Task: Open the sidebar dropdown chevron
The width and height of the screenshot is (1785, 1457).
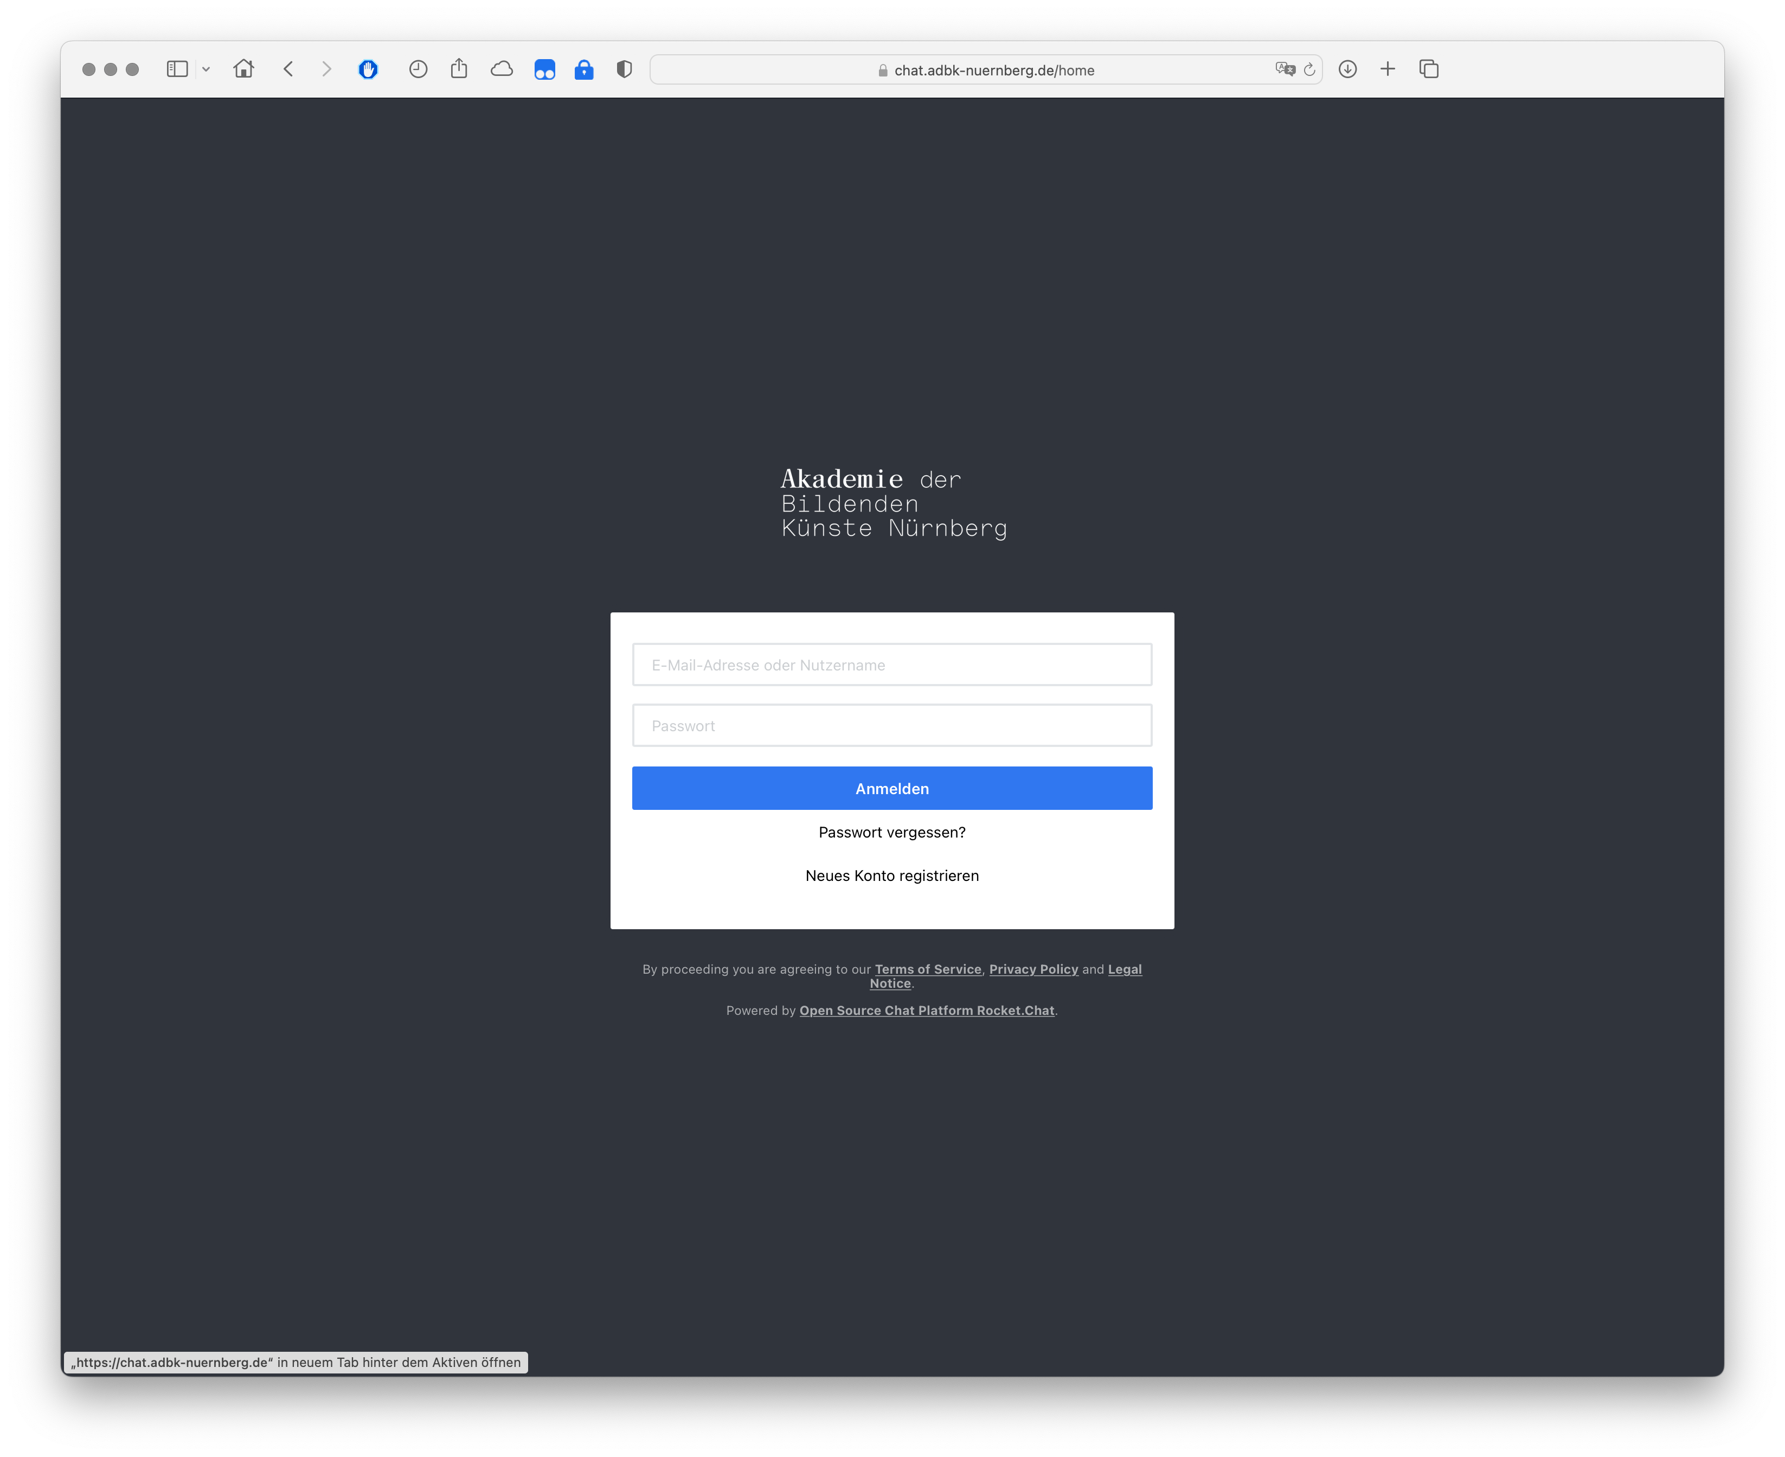Action: tap(207, 69)
